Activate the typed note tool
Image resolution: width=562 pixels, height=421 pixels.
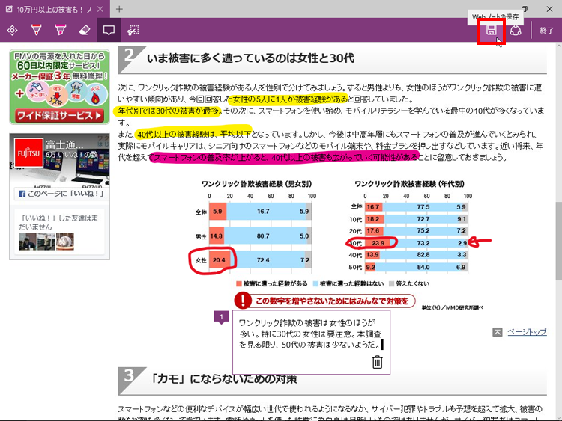tap(109, 31)
